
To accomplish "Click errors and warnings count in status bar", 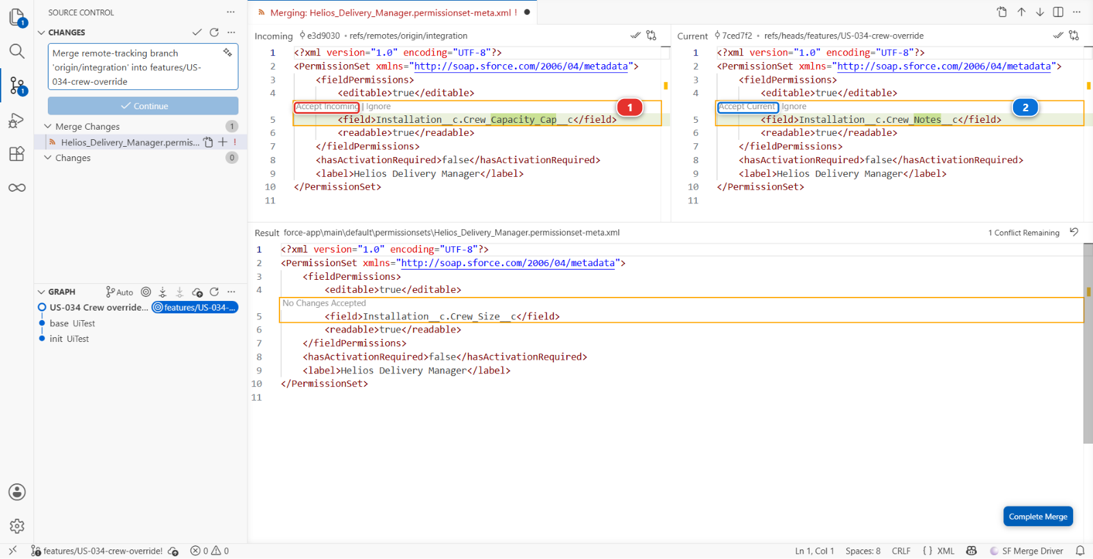I will tap(209, 551).
